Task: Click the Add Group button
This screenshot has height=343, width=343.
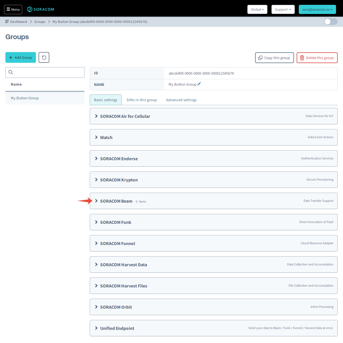Action: (x=21, y=57)
